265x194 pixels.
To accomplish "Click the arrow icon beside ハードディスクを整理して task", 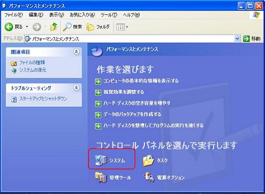I will click(98, 126).
